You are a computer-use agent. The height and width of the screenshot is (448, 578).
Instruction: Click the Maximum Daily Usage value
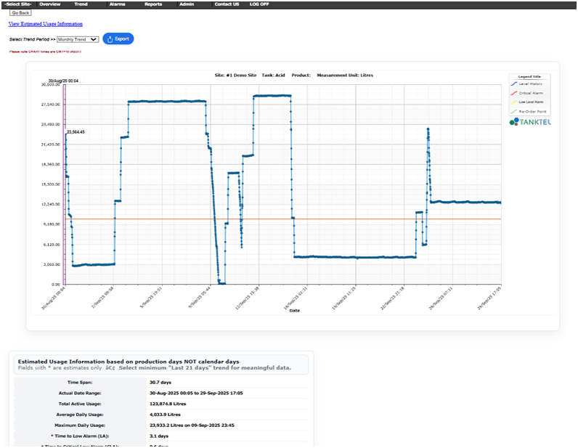[x=192, y=425]
